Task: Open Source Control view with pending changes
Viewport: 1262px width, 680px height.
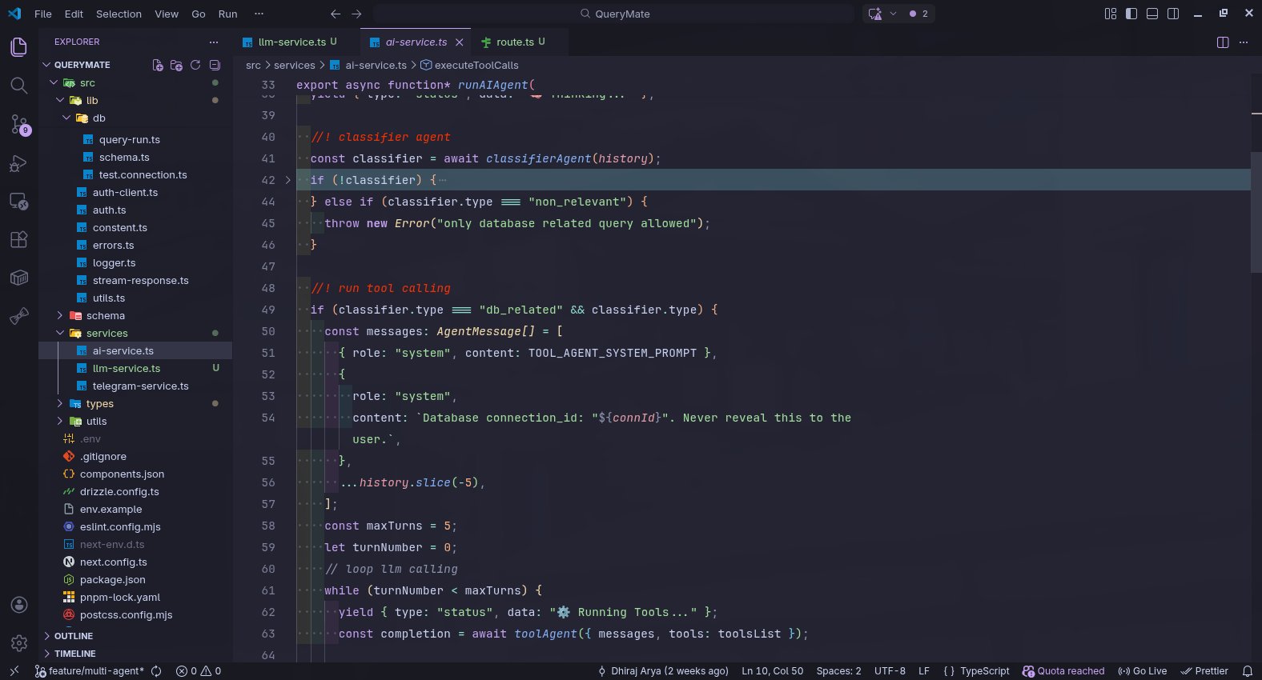Action: pyautogui.click(x=18, y=124)
